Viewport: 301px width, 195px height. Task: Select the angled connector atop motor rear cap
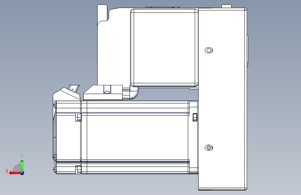(x=74, y=88)
